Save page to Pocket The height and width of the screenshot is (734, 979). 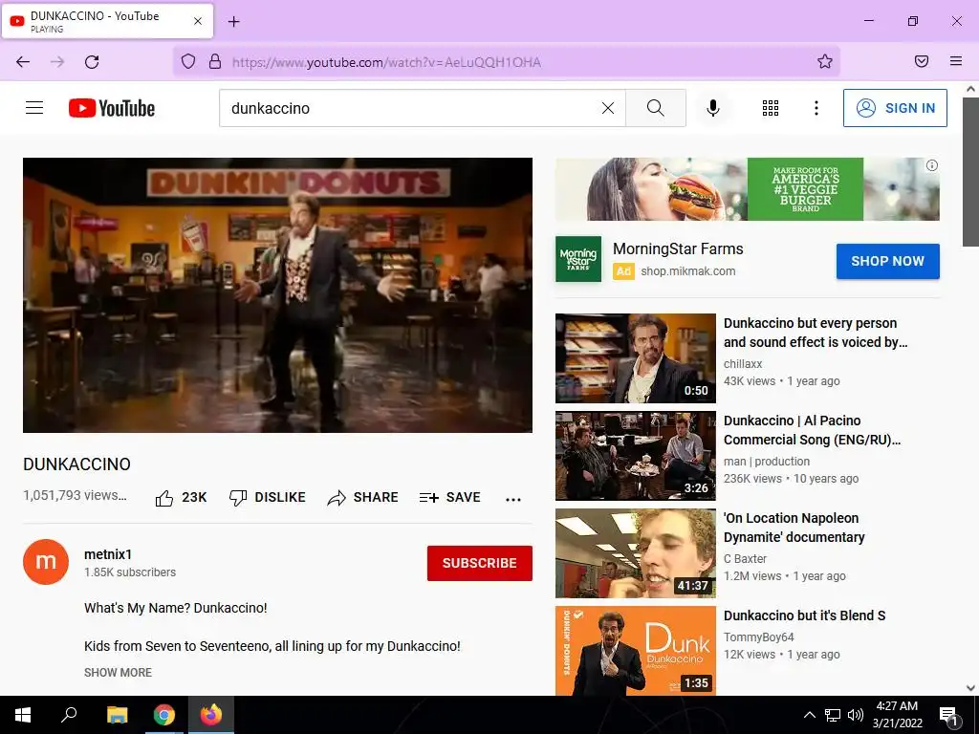(x=922, y=61)
